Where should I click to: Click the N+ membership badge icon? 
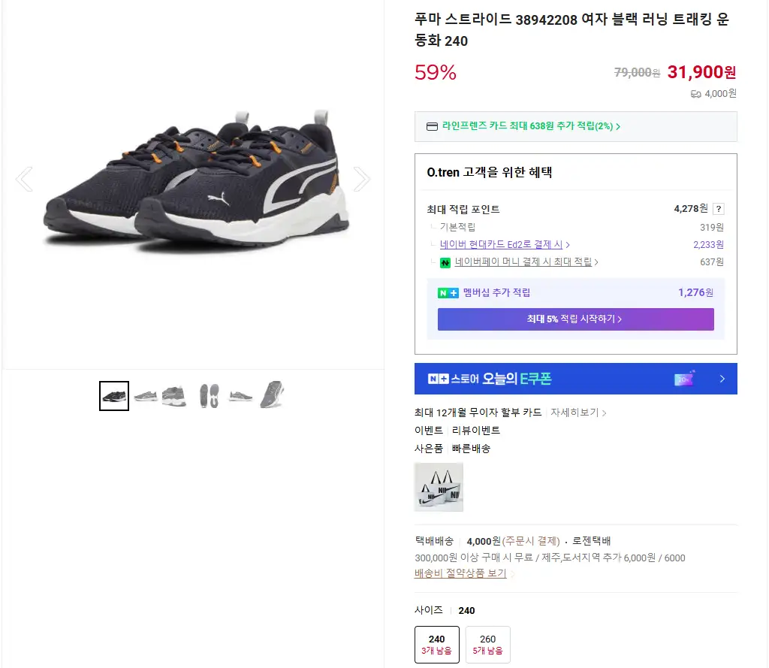pyautogui.click(x=448, y=293)
